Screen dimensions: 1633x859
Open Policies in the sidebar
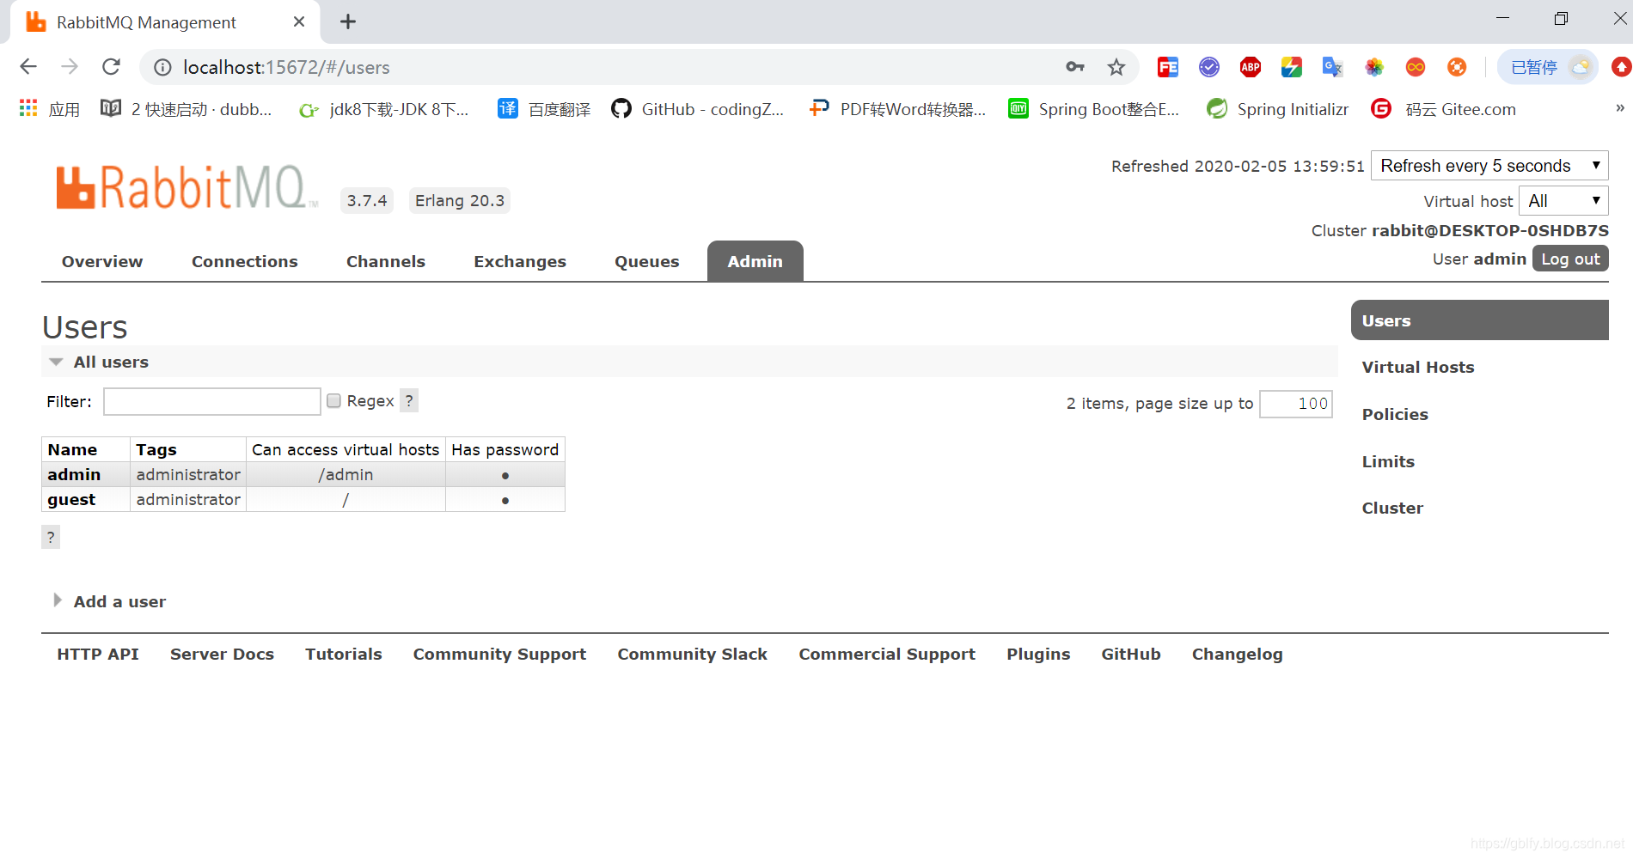coord(1395,414)
